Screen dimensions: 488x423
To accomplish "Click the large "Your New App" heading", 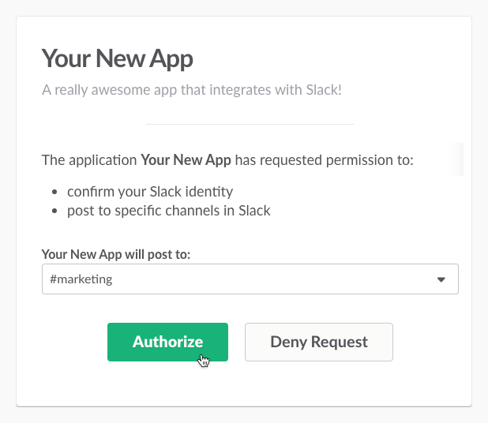I will [x=117, y=58].
